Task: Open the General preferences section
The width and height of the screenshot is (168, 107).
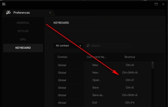Action: [23, 23]
